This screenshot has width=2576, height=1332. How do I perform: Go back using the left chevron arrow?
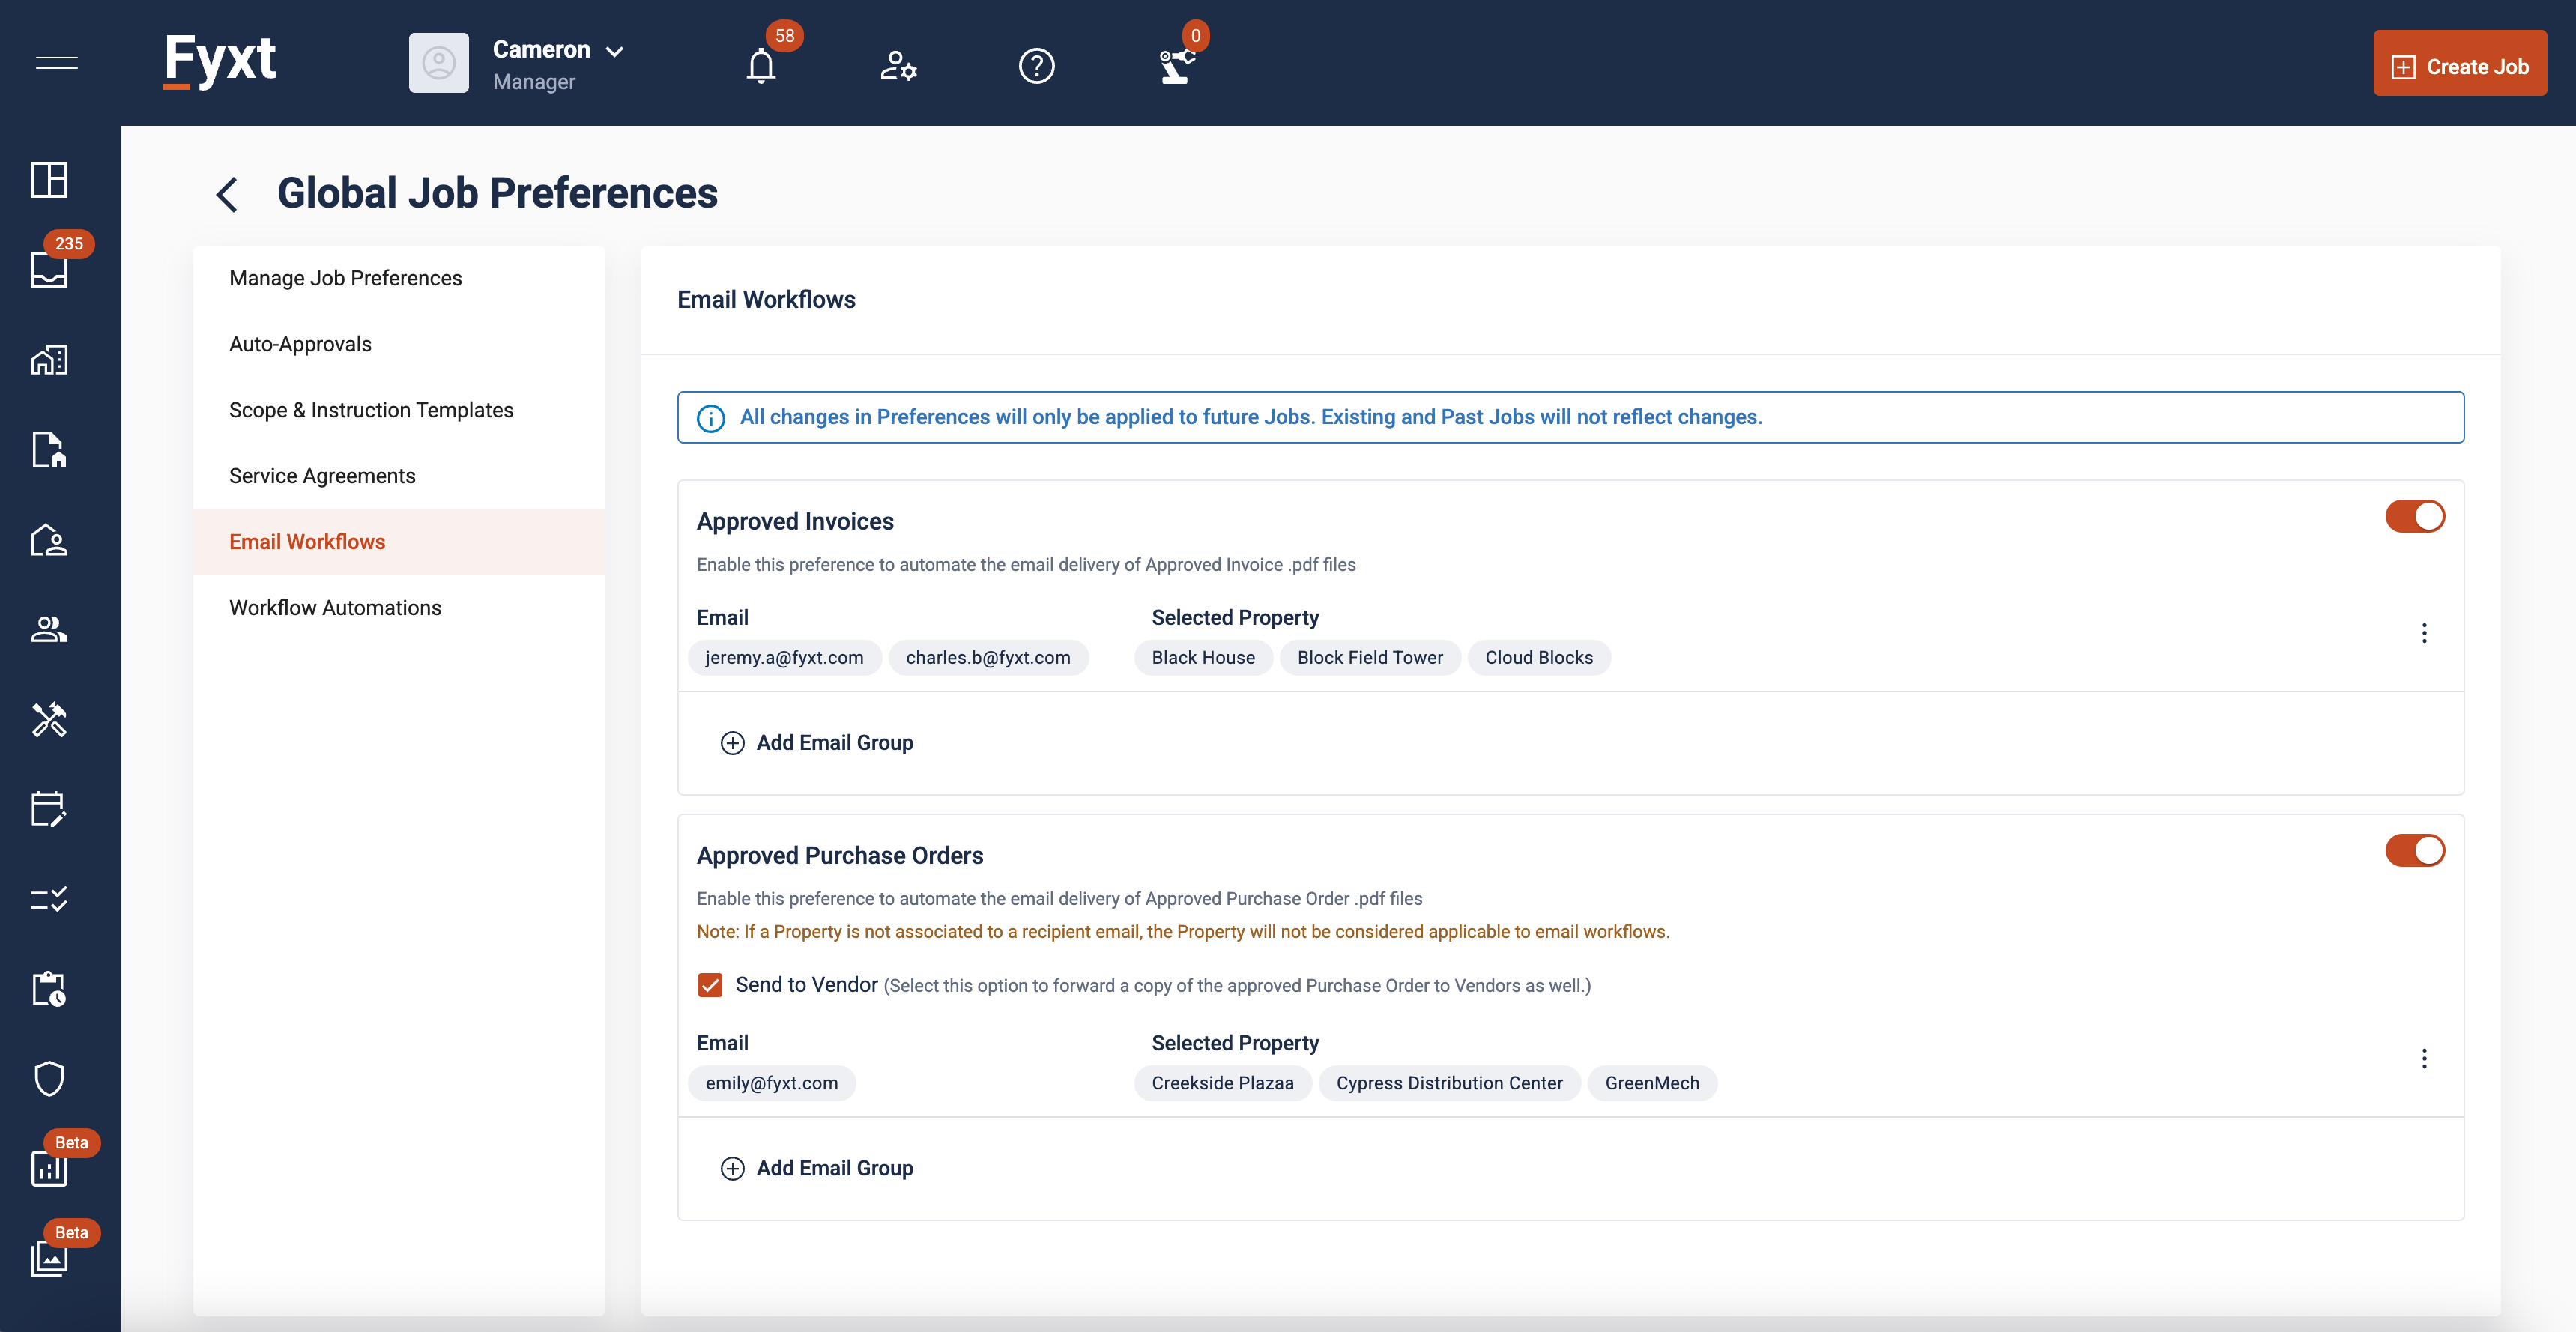(x=227, y=194)
